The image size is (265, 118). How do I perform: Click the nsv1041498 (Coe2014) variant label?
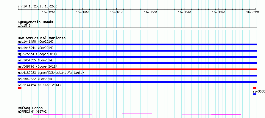pos(36,42)
